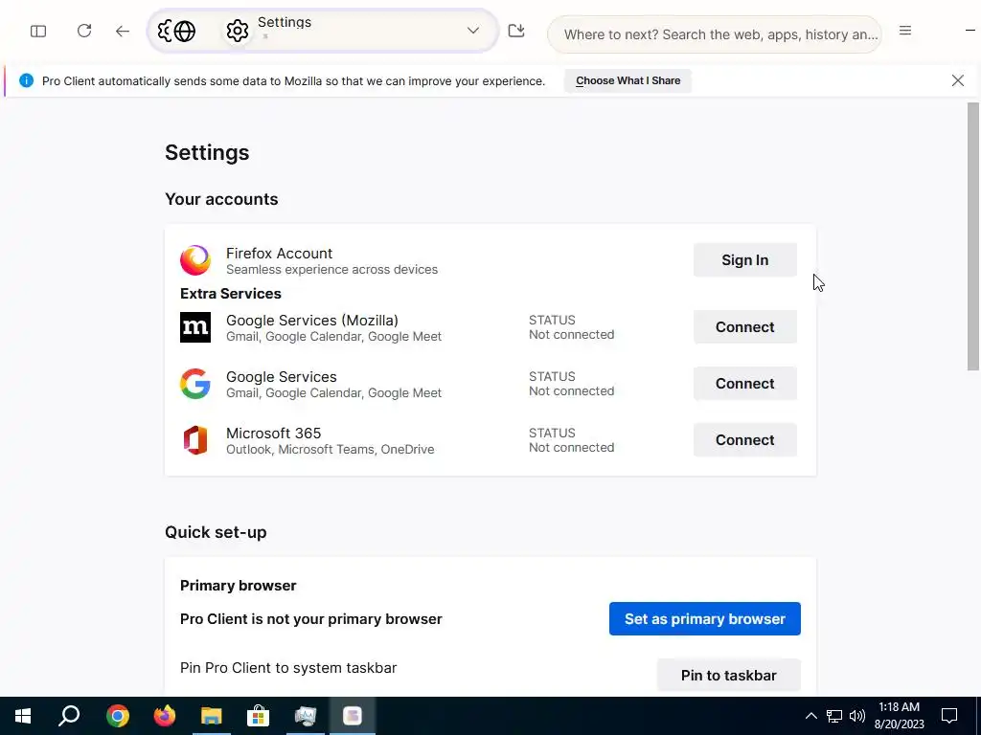Click 'Seamless experience across devices' text
Viewport: 981px width, 735px height.
(331, 269)
